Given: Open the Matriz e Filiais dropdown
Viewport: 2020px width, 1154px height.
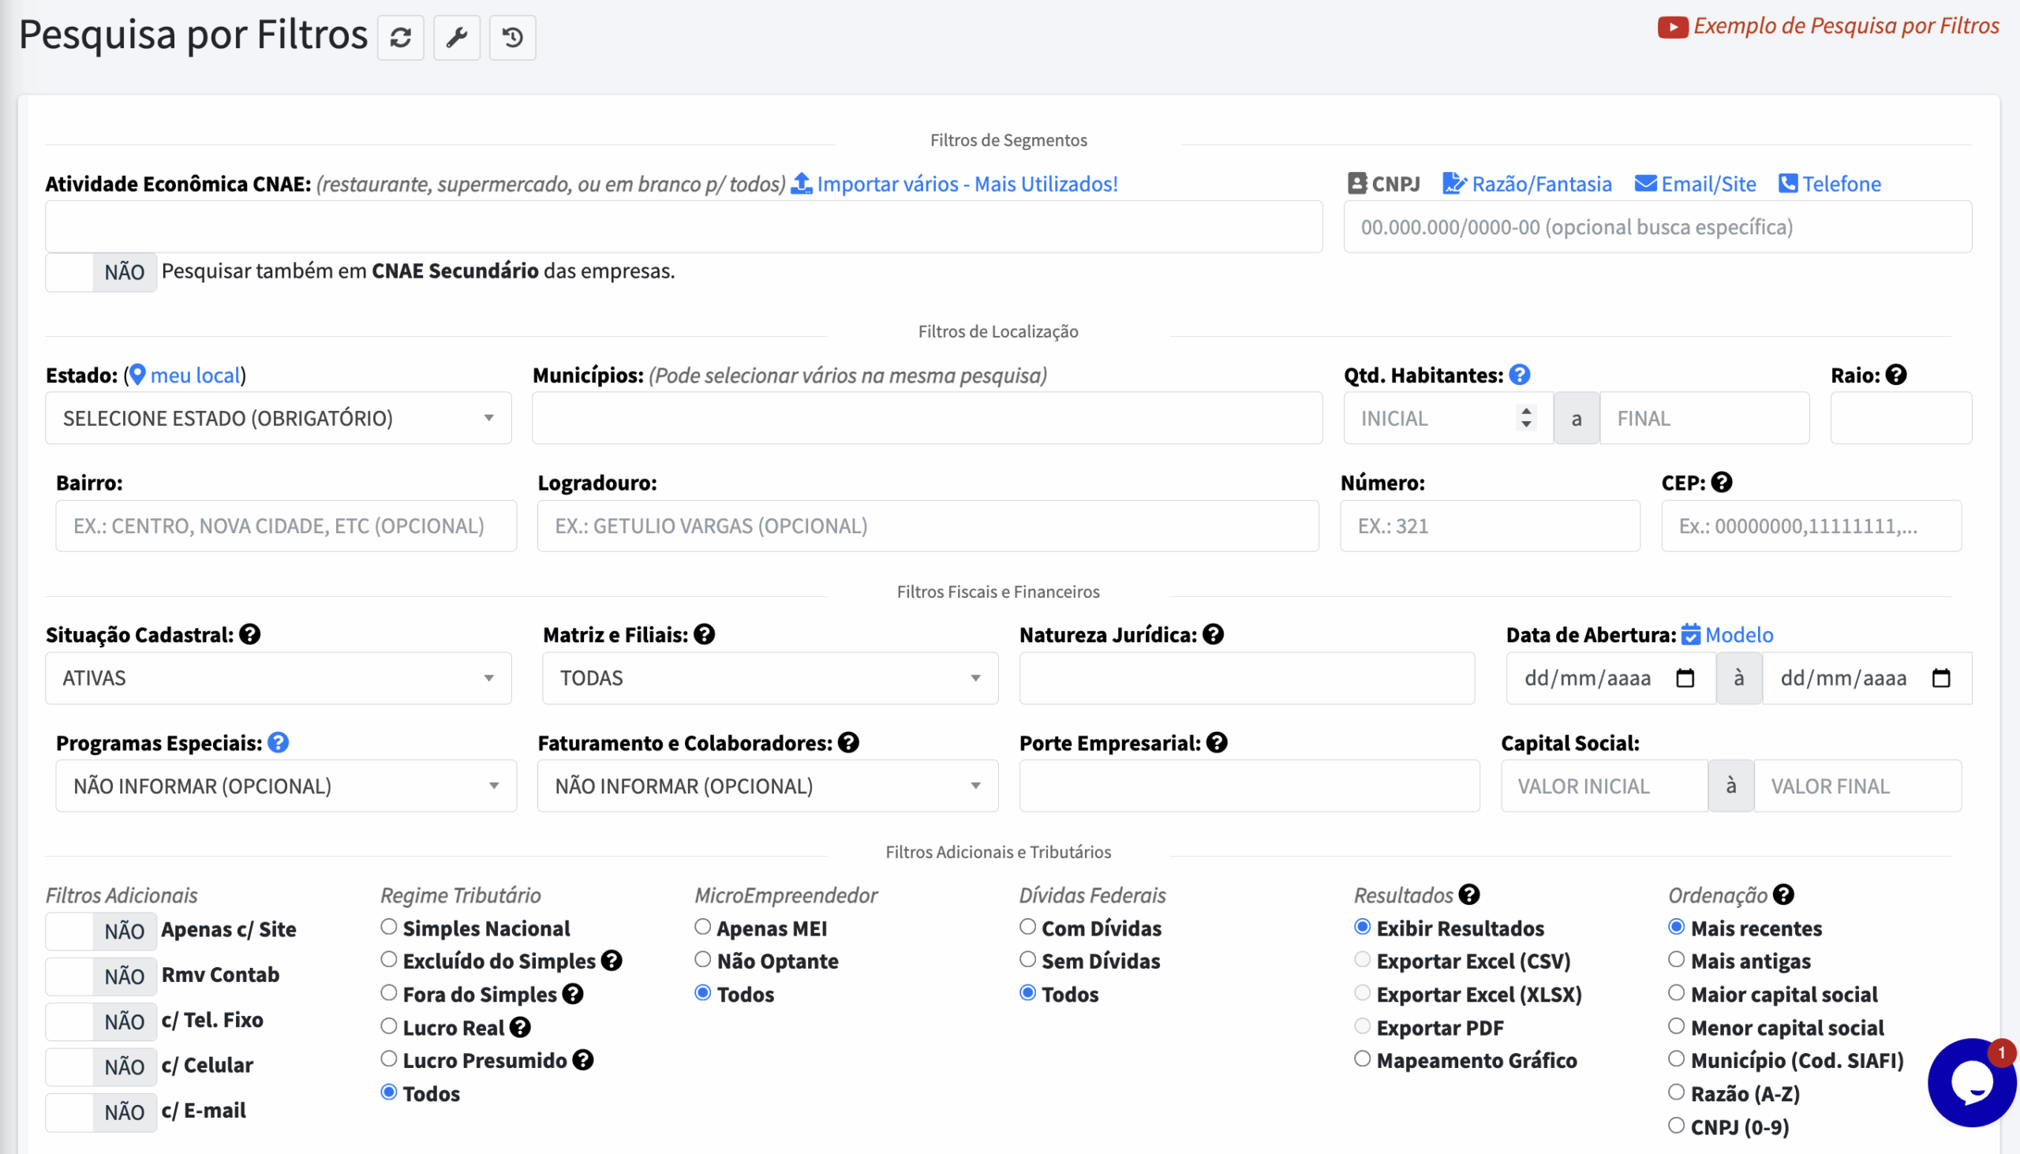Looking at the screenshot, I should pyautogui.click(x=769, y=678).
